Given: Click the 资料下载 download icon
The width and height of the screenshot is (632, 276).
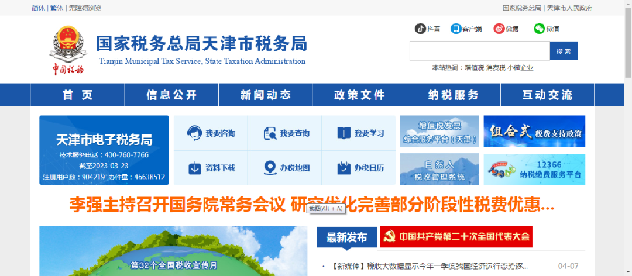Looking at the screenshot, I should pyautogui.click(x=195, y=168).
